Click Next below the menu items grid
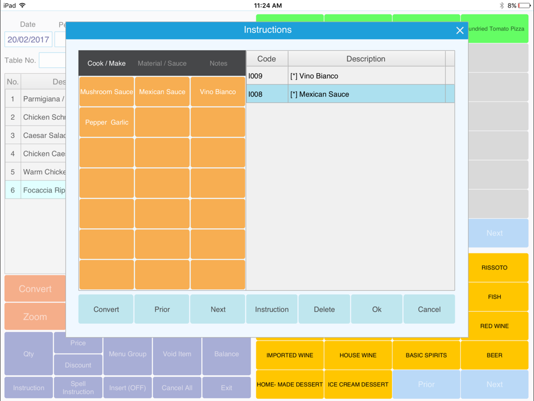The image size is (534, 401). [x=498, y=233]
